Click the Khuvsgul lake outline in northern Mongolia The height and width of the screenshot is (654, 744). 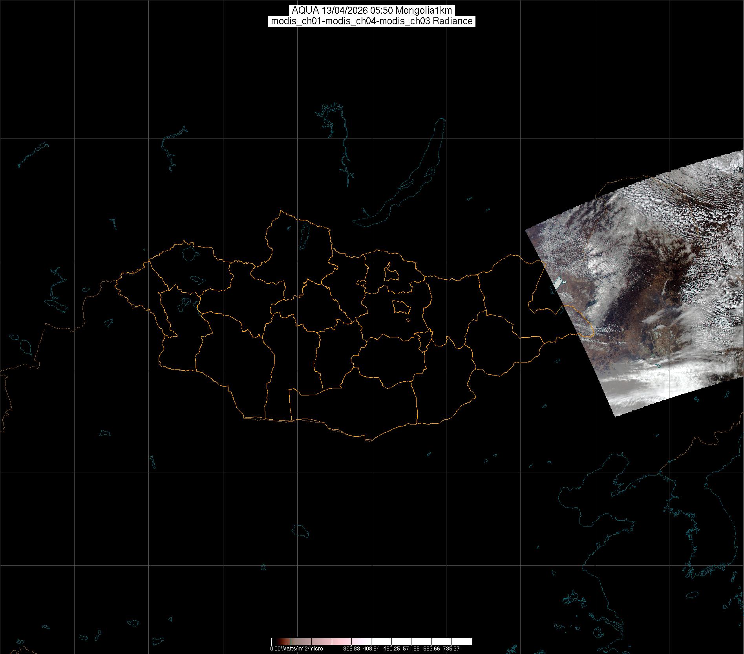[304, 234]
